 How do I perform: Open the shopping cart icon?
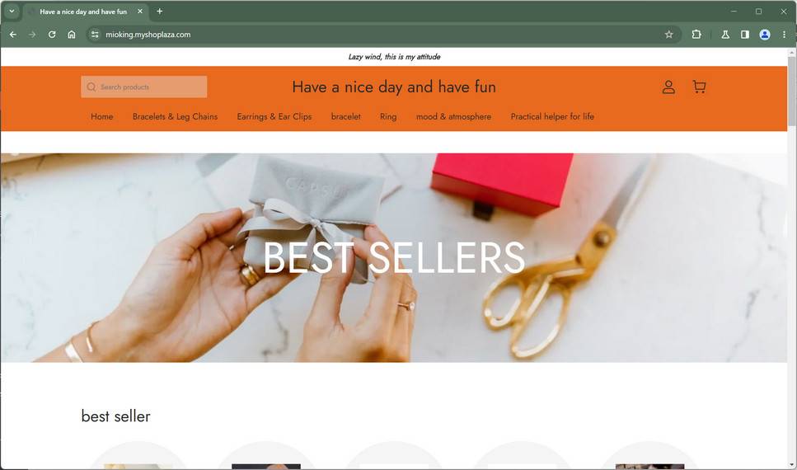pyautogui.click(x=699, y=87)
